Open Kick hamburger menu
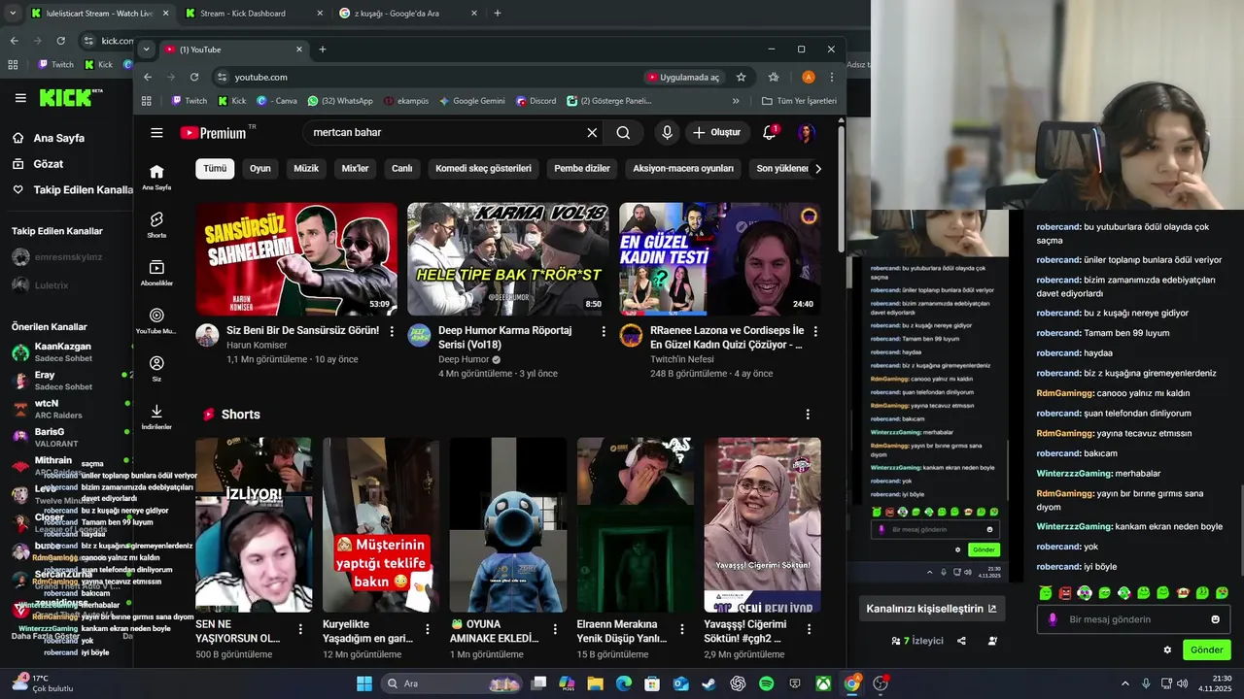 tap(20, 98)
